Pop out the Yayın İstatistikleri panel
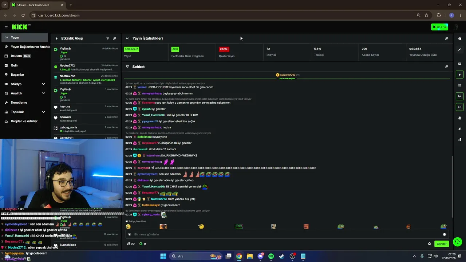This screenshot has height=262, width=466. pos(446,39)
